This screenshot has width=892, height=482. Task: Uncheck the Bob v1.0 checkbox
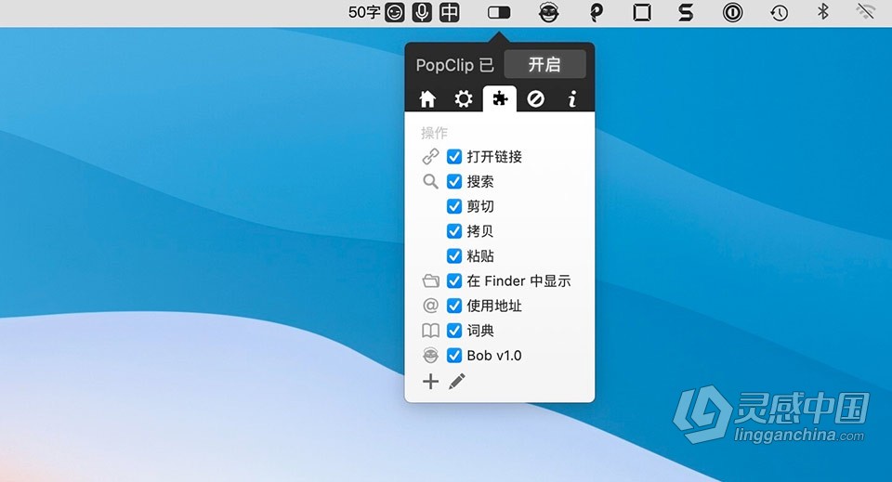(454, 356)
